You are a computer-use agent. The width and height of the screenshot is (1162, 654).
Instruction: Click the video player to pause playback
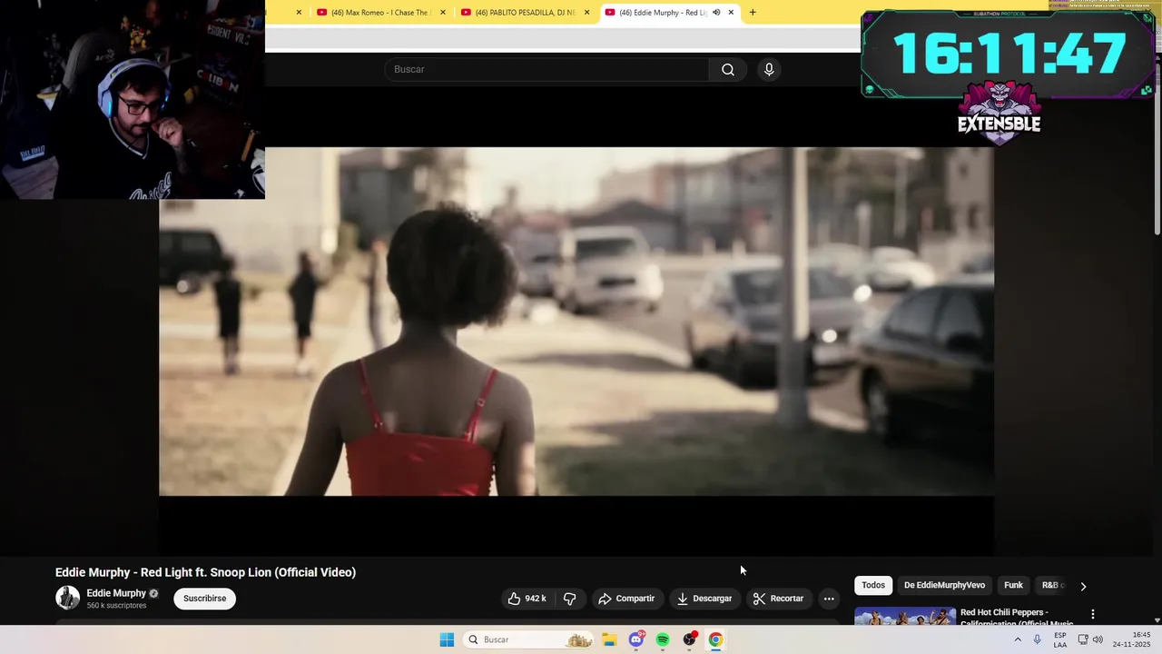tap(576, 322)
